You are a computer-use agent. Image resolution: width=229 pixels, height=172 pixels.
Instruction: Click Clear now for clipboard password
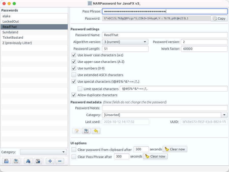coord(175,149)
